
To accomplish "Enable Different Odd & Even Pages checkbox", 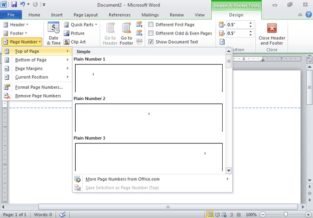I will 151,33.
